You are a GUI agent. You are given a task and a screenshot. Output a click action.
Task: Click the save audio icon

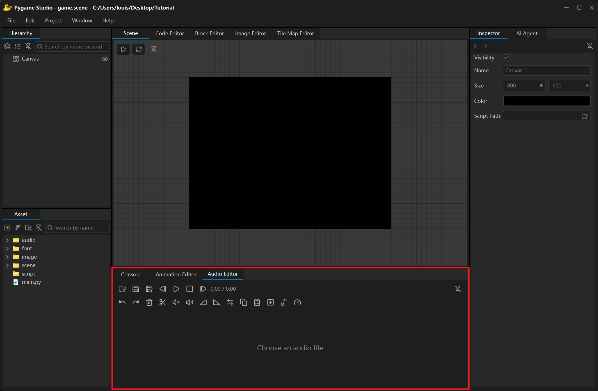[136, 289]
